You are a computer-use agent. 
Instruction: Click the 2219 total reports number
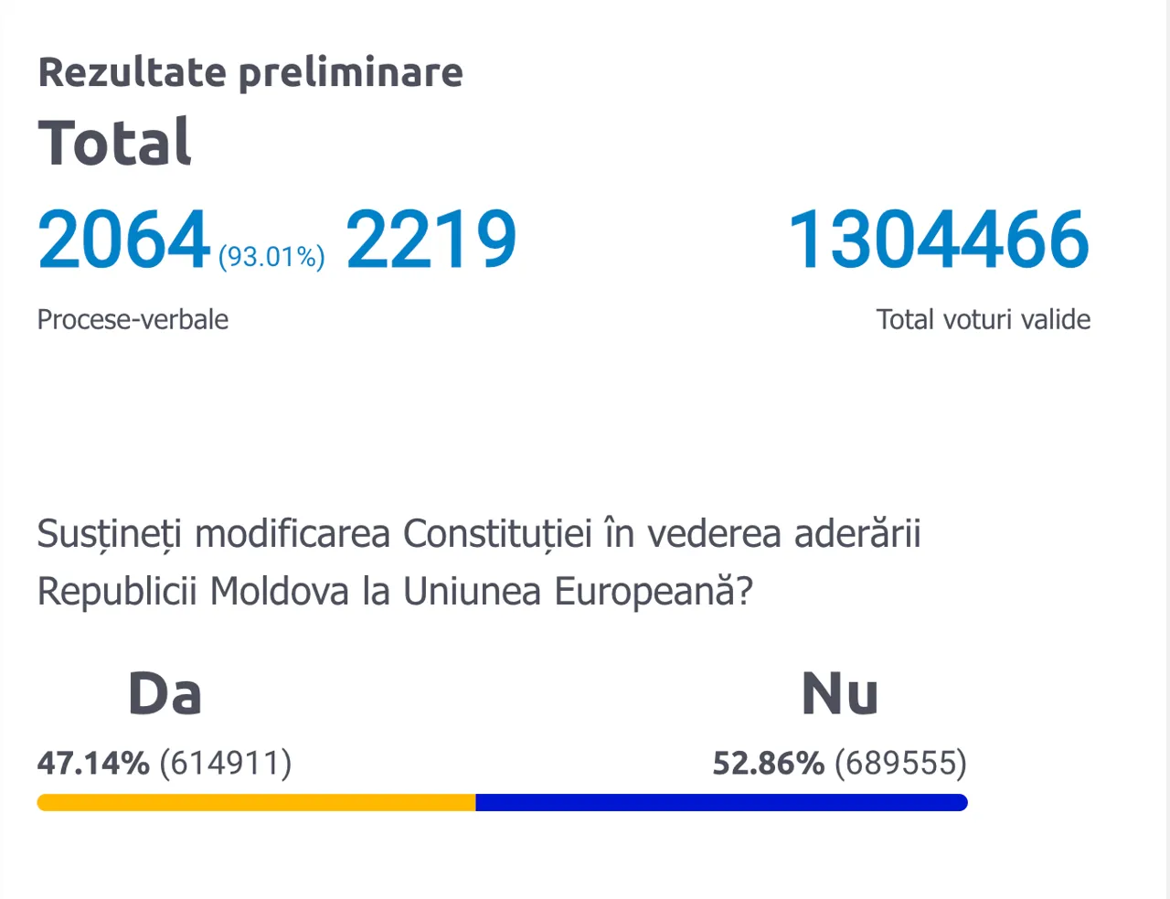tap(431, 240)
